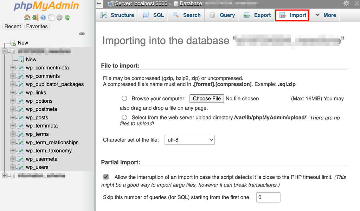Screen dimensions: 360x211
Task: Open the MySQL documentation pages icon
Action: click(51, 18)
